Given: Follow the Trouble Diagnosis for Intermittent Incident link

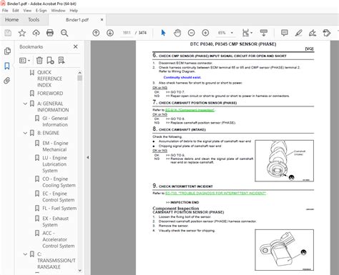Looking at the screenshot, I should [215, 193].
